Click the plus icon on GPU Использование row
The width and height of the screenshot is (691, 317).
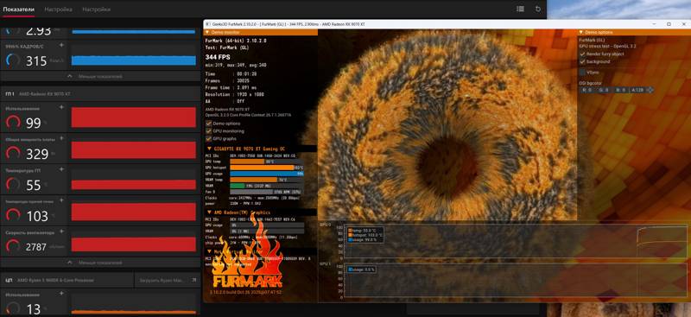61,107
